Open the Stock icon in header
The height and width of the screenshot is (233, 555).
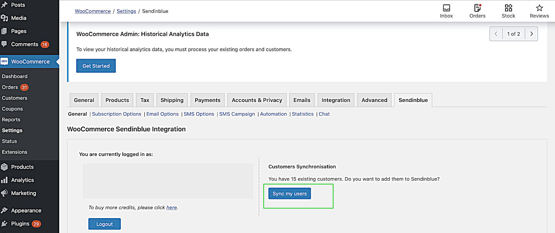(x=509, y=8)
